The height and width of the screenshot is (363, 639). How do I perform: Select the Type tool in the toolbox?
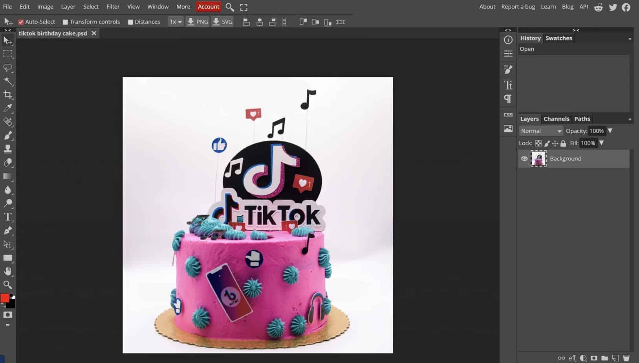tap(7, 217)
